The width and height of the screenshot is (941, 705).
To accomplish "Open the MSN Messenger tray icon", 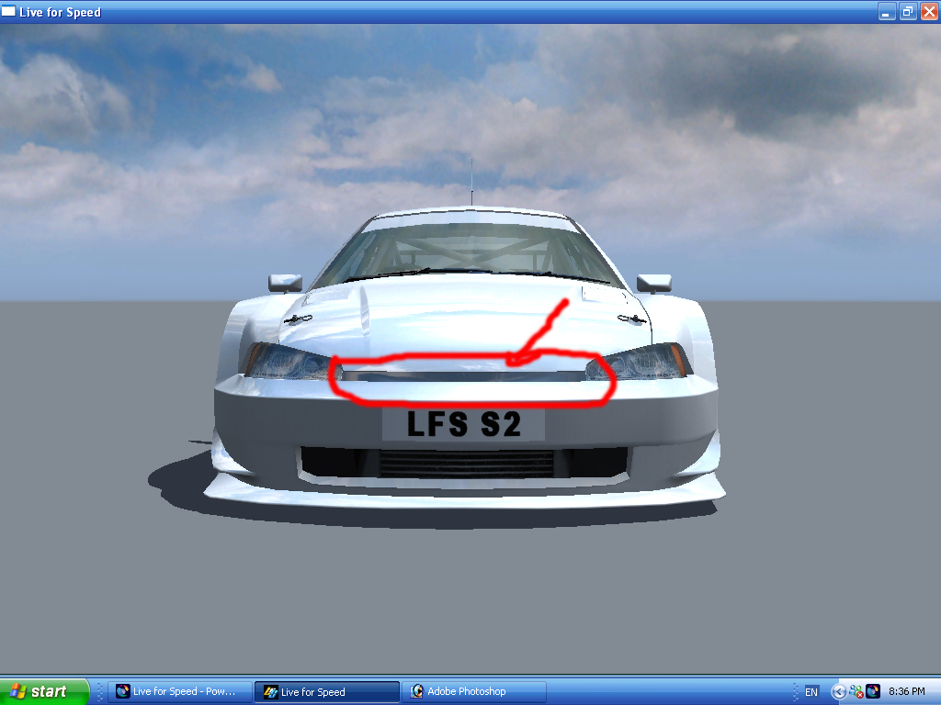I will pyautogui.click(x=856, y=691).
